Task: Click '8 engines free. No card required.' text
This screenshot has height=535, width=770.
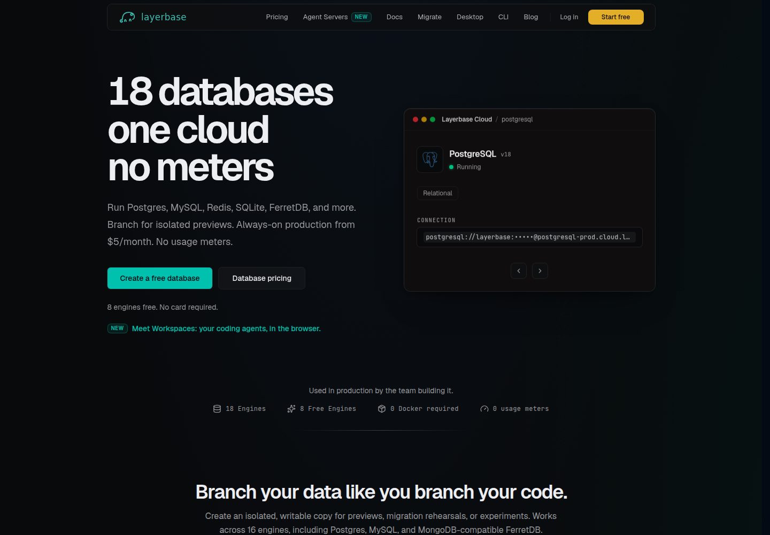Action: pos(163,307)
